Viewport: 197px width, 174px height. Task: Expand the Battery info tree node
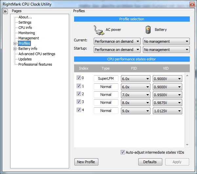point(15,49)
